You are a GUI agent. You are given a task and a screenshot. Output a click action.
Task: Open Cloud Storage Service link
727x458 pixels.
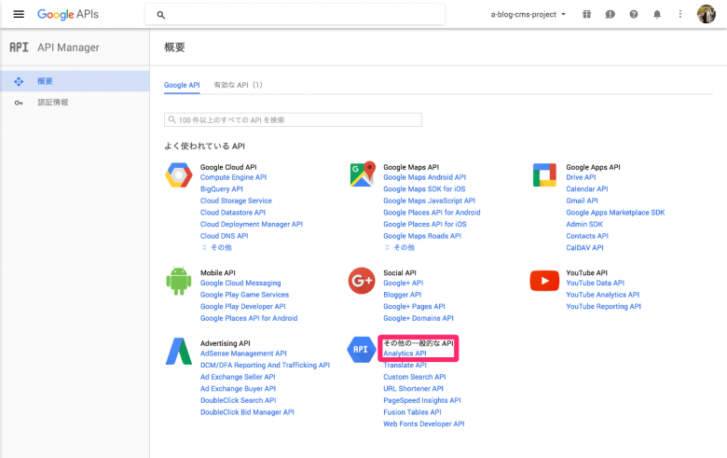pos(236,201)
